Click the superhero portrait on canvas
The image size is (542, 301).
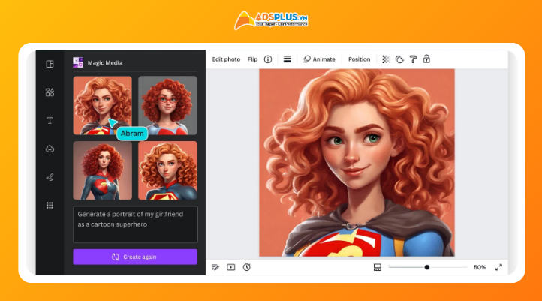(x=357, y=163)
